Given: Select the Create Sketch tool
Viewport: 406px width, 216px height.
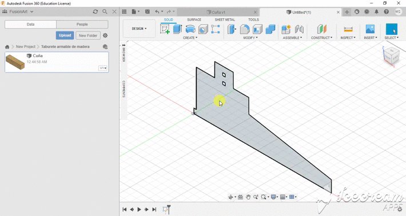Looking at the screenshot, I should 165,29.
